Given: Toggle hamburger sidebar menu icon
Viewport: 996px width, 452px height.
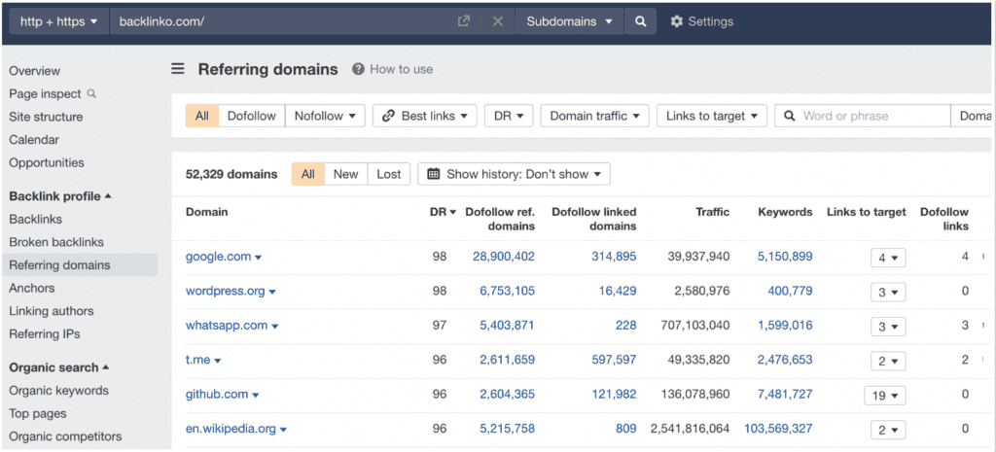Looking at the screenshot, I should [x=179, y=69].
